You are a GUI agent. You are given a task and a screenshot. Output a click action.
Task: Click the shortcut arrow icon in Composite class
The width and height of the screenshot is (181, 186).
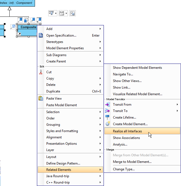pos(19,34)
